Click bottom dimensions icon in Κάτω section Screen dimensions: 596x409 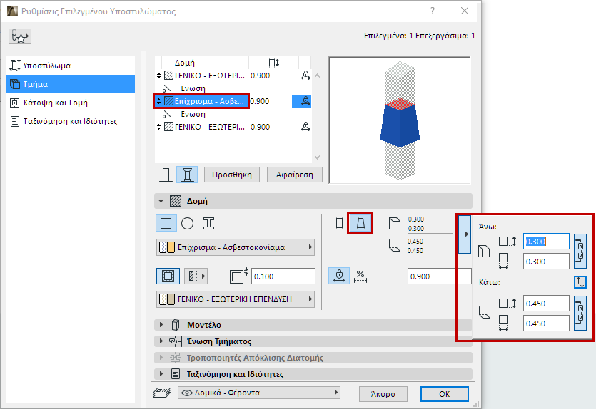tap(484, 313)
